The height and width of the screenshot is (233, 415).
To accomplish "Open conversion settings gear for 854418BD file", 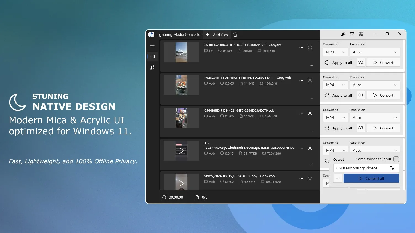I will click(x=361, y=128).
